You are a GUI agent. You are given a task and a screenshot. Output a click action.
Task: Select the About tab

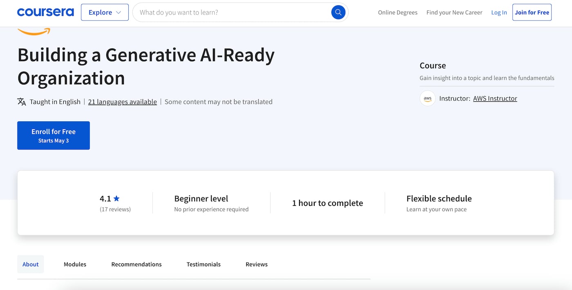tap(30, 264)
